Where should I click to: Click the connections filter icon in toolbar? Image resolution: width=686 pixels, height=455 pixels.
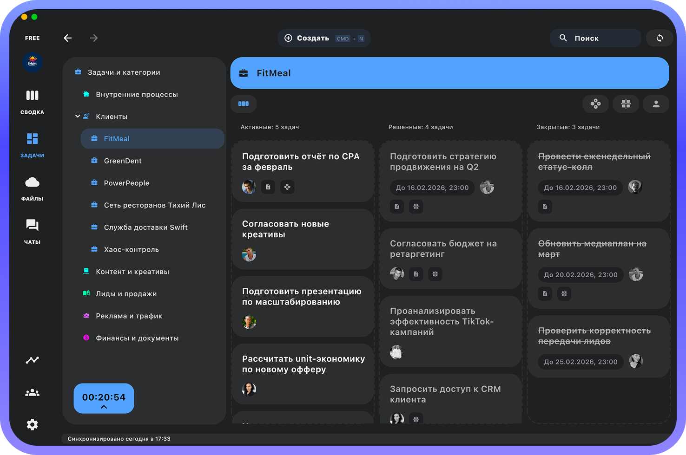point(595,104)
